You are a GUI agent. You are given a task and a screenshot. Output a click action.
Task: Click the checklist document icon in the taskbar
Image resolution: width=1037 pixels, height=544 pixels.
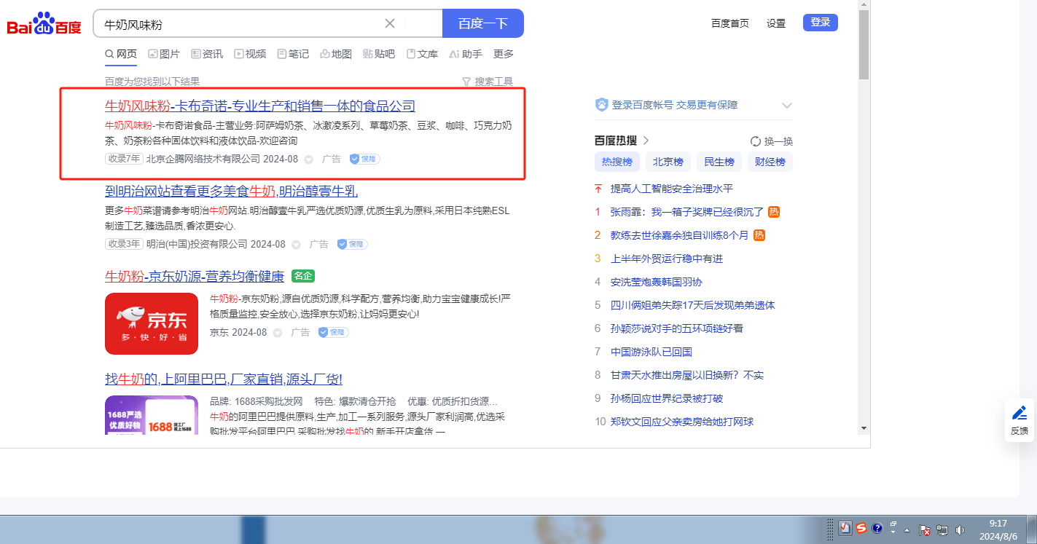point(845,528)
